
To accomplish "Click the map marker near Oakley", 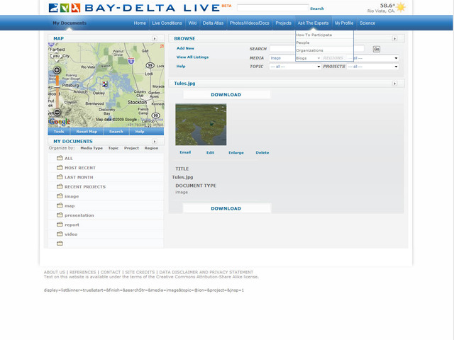I will click(x=105, y=84).
